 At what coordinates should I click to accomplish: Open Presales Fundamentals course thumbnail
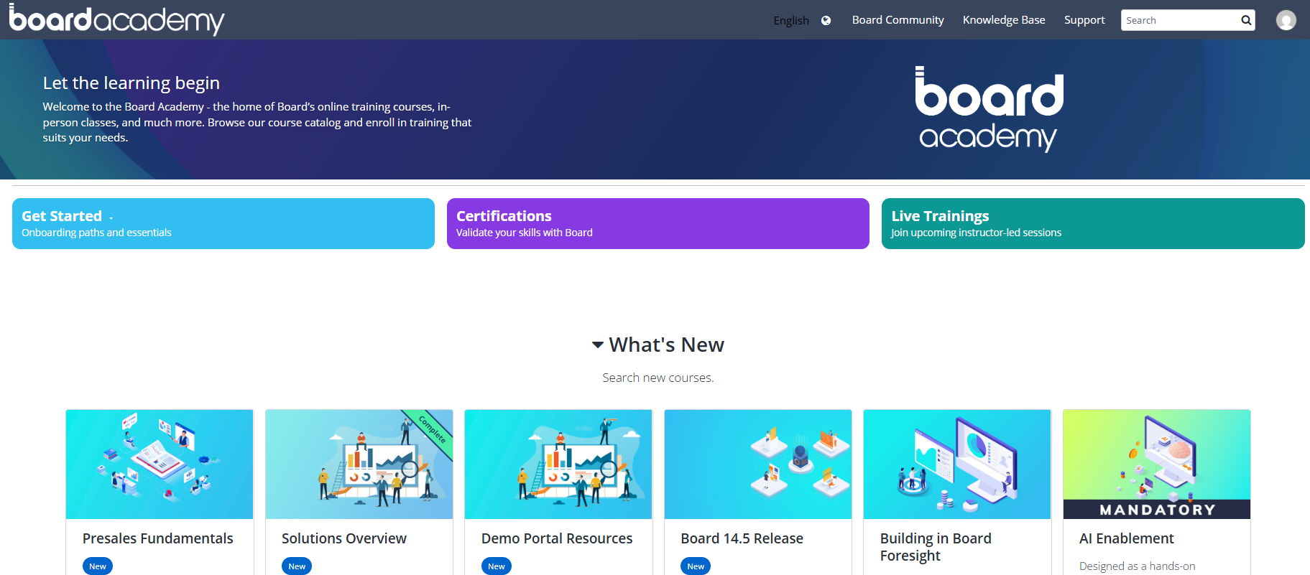pyautogui.click(x=160, y=464)
